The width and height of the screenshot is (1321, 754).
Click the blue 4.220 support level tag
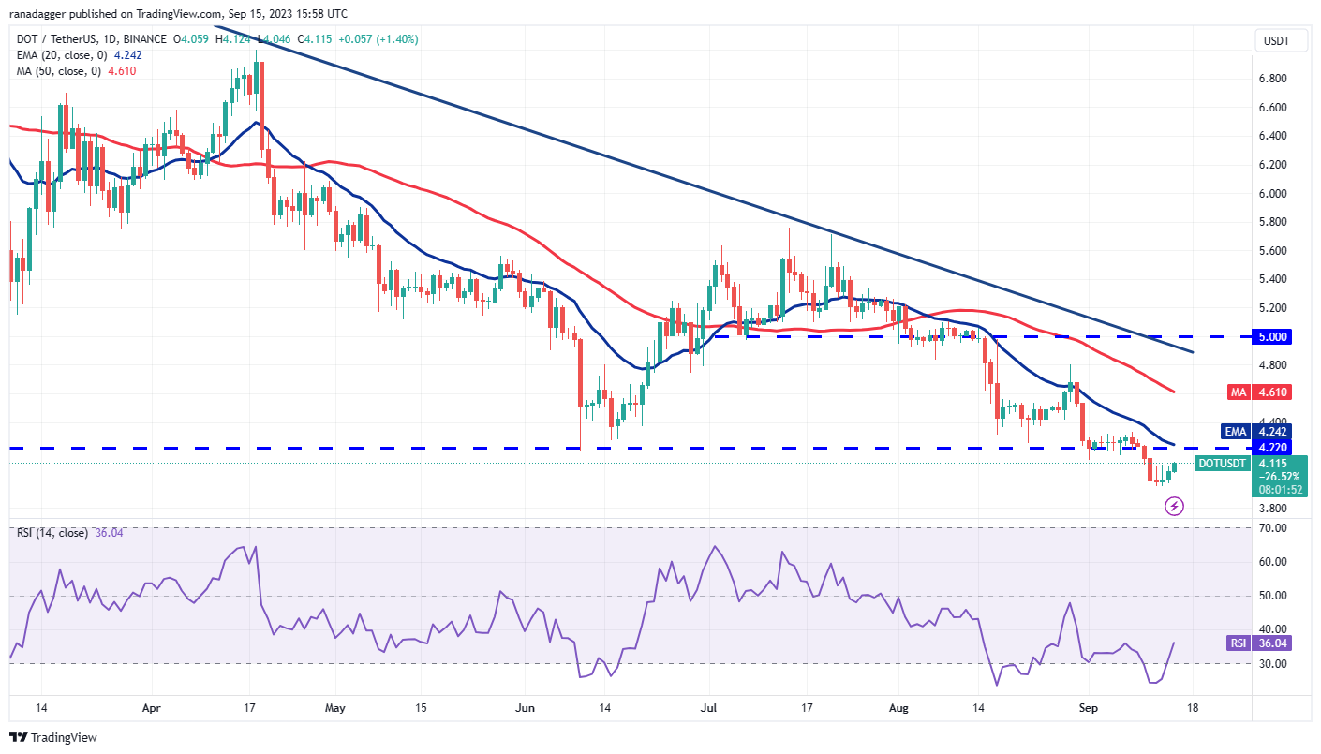coord(1271,448)
